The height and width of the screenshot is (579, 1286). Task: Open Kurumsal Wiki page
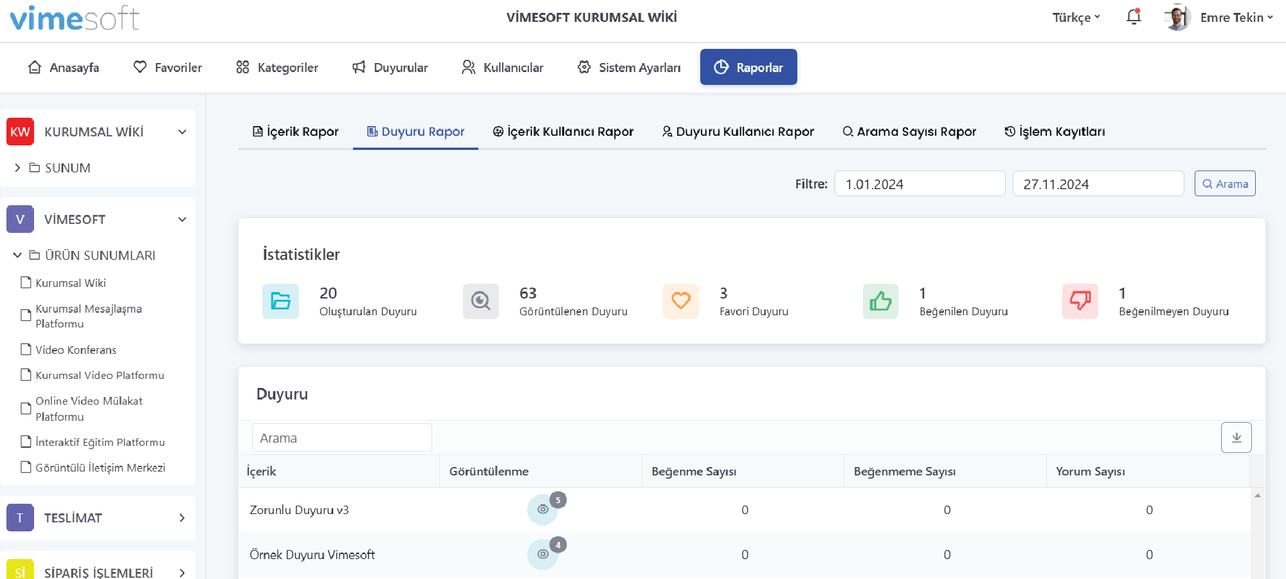coord(71,282)
